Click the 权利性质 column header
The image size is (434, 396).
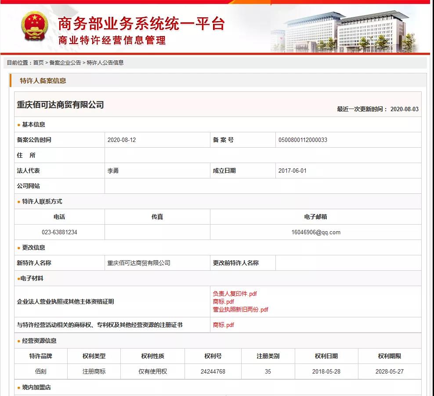tap(153, 356)
